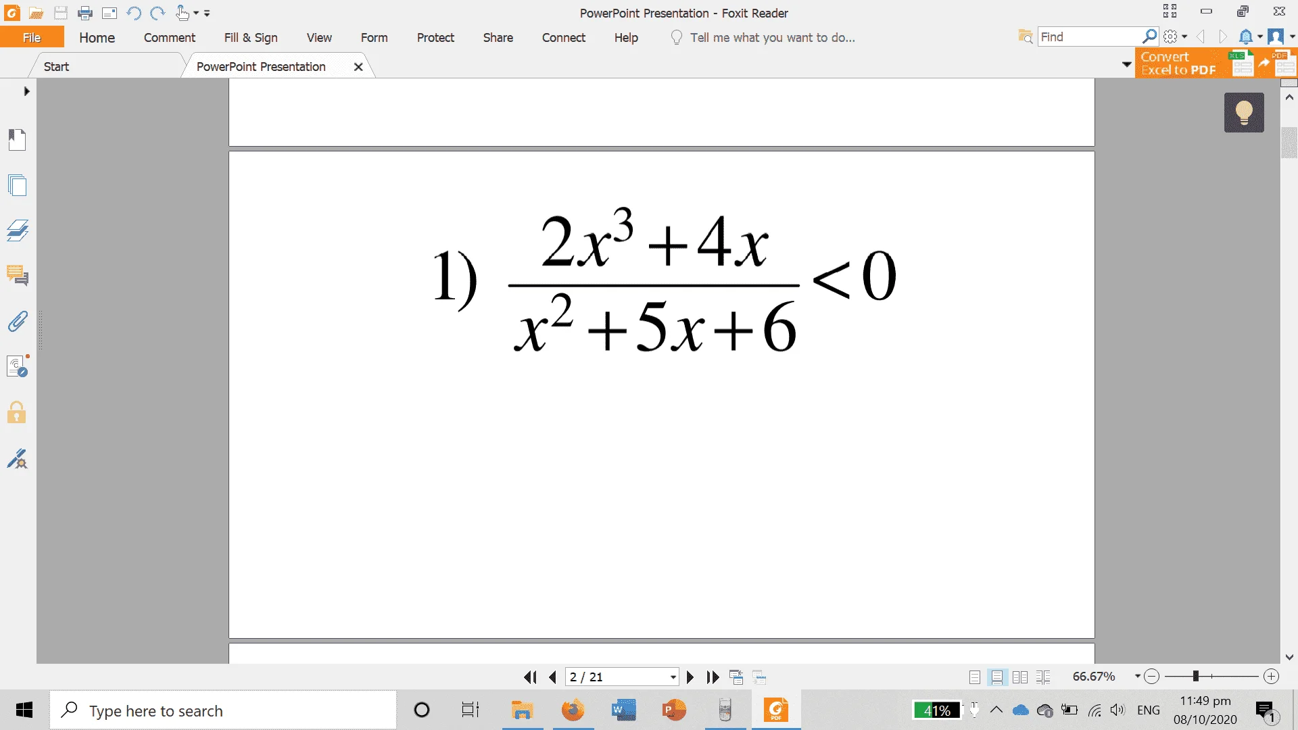Open Windows Start menu
This screenshot has width=1298, height=730.
(x=24, y=710)
